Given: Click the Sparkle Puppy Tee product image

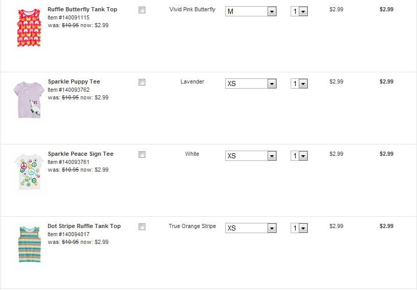Looking at the screenshot, I should coord(28,99).
